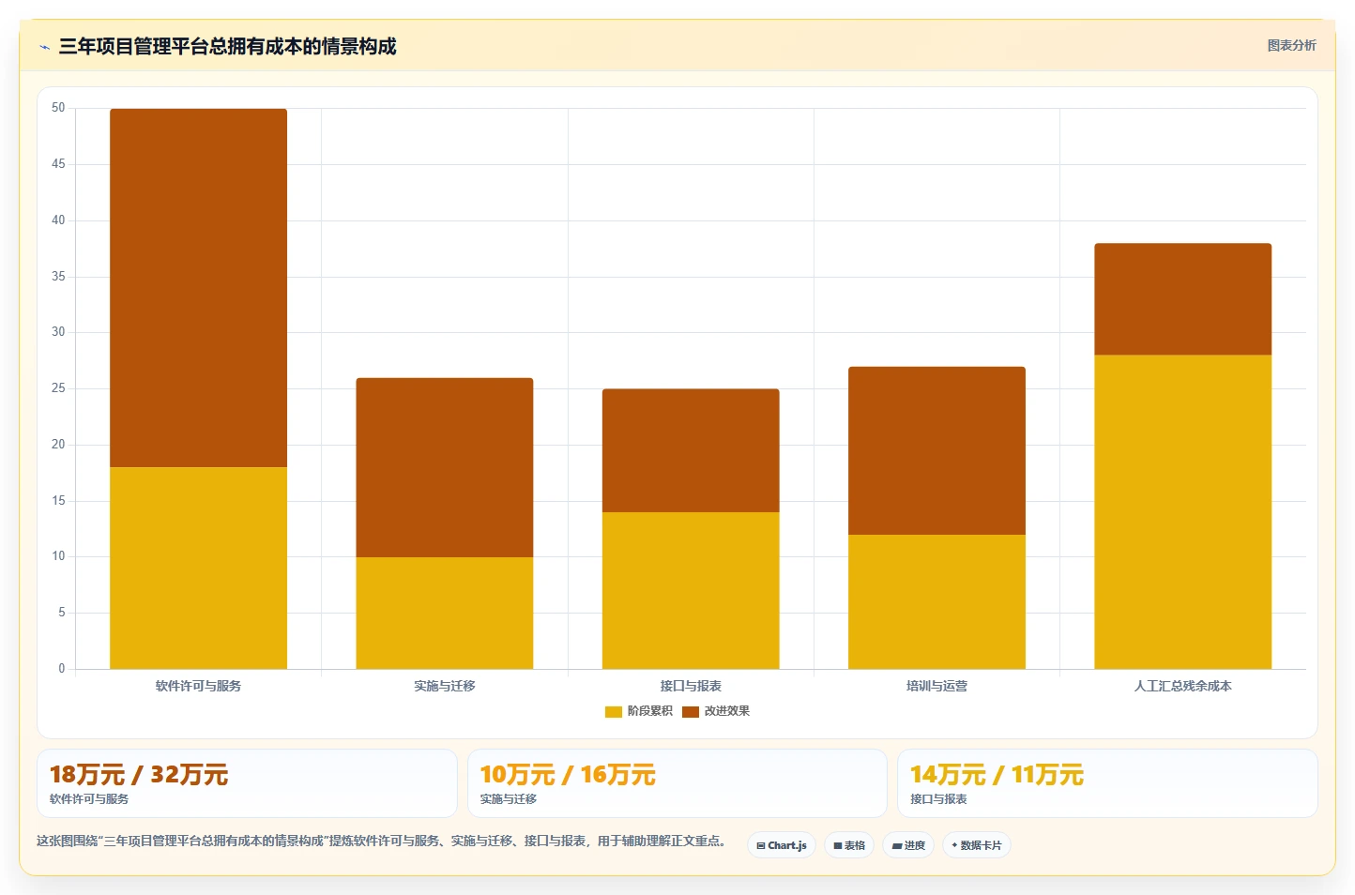Click the 实施与迁移 caption in second card
This screenshot has height=895, width=1355.
[x=509, y=799]
